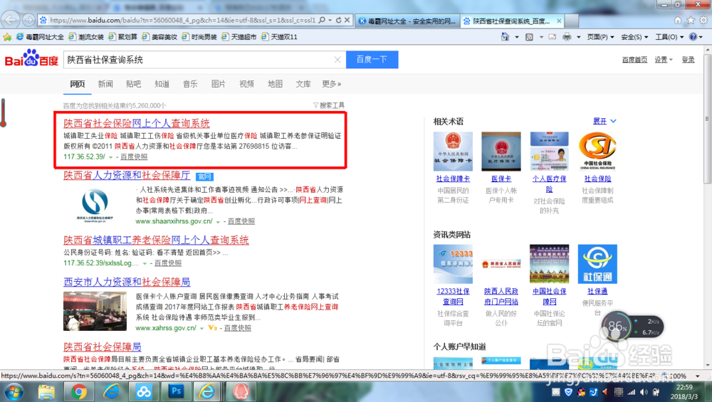Switch to 图片 search tab
Image resolution: width=712 pixels, height=402 pixels.
click(x=219, y=84)
